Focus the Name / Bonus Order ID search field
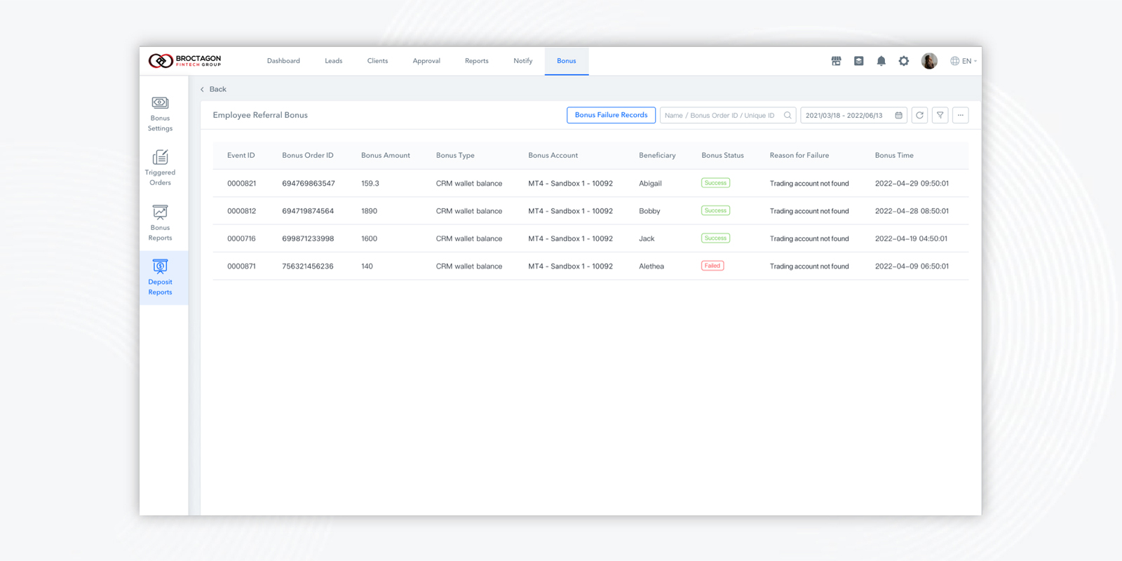 728,115
